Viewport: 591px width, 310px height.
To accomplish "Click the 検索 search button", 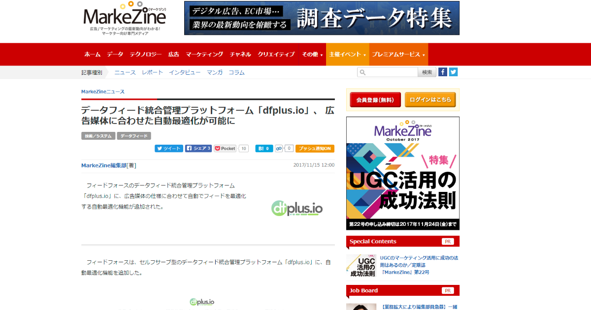I will (x=427, y=72).
